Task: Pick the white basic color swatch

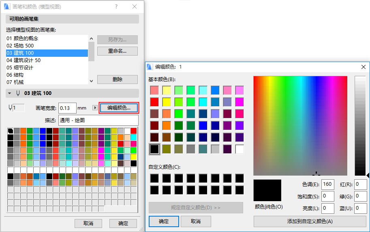Action: point(240,149)
